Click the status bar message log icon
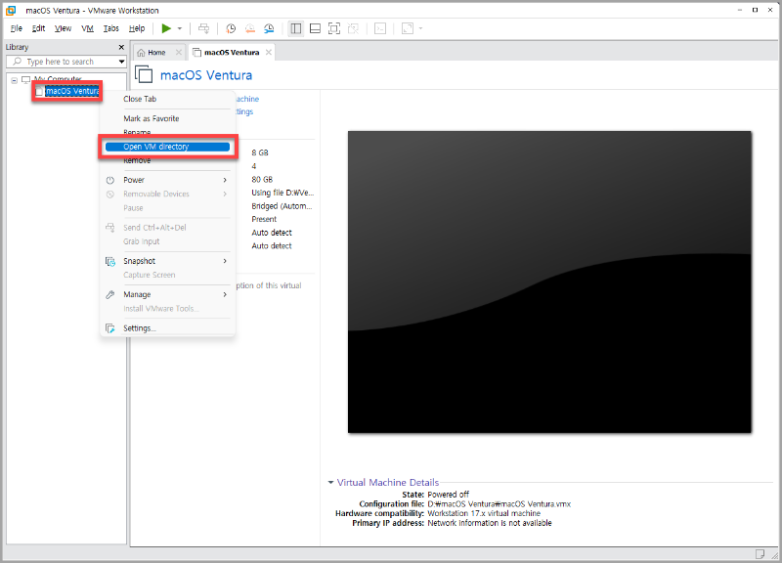Screen dimensions: 782x563 [x=760, y=554]
